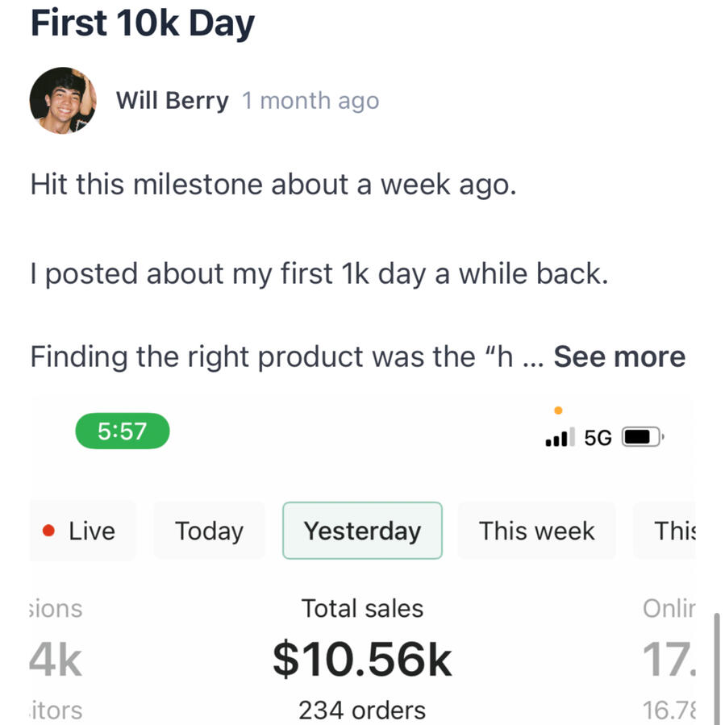Select the Yesterday tab
This screenshot has height=725, width=725.
point(363,531)
